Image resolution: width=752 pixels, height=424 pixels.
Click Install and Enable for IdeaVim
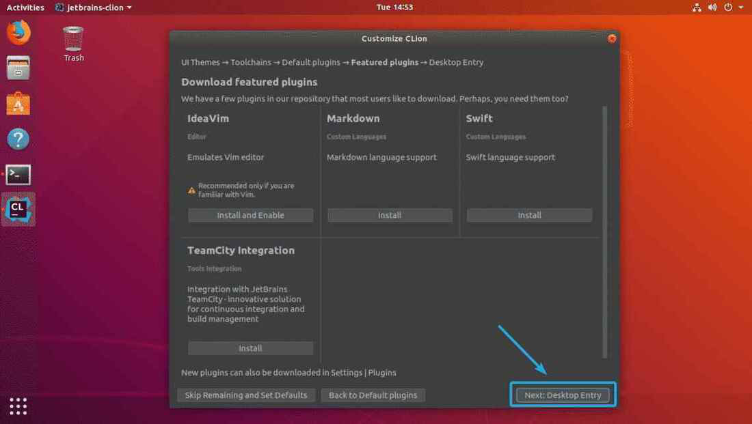point(250,215)
